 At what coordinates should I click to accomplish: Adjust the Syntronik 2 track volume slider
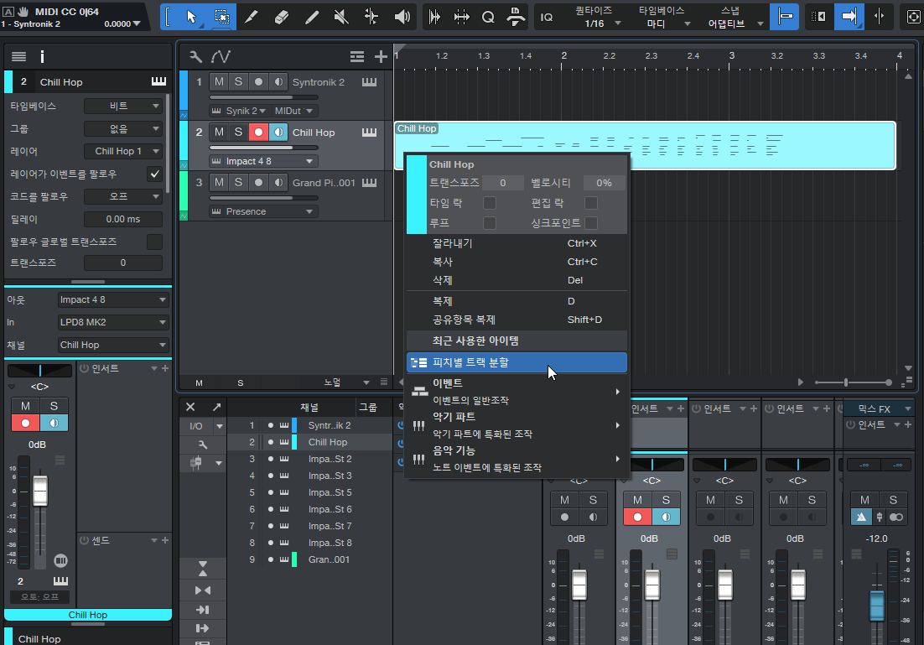coord(263,97)
